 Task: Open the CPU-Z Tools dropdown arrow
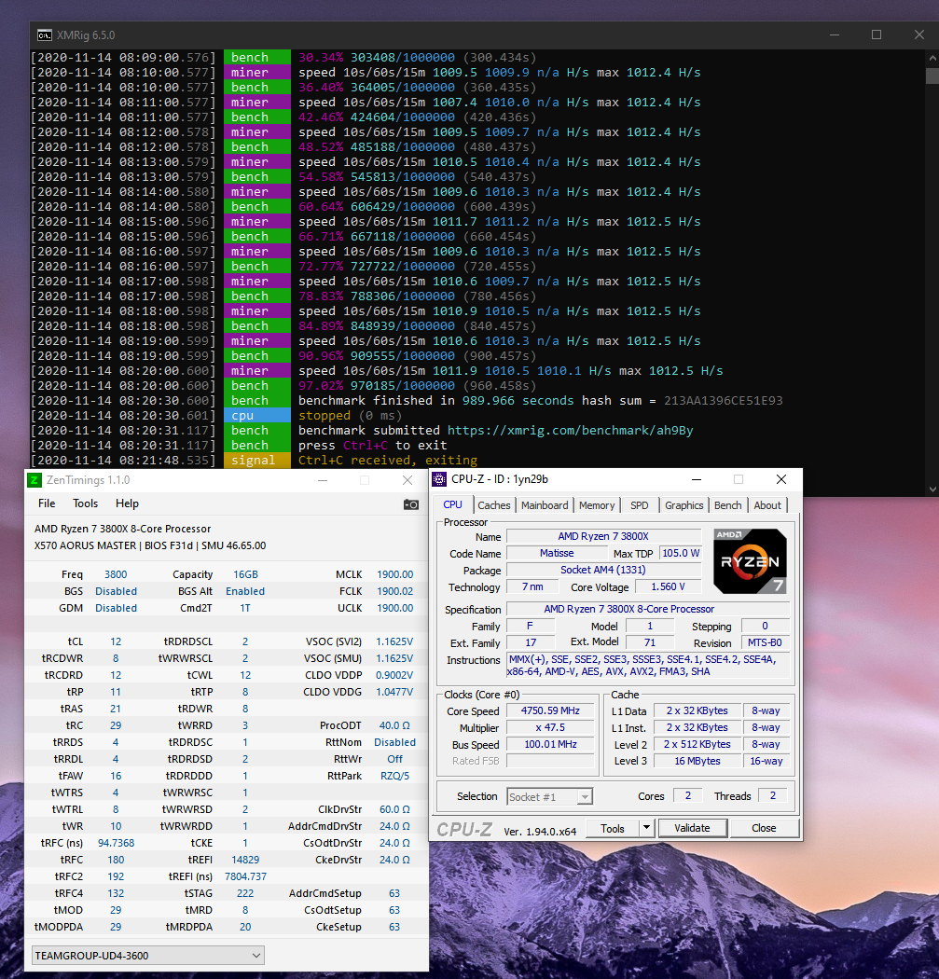tap(647, 828)
